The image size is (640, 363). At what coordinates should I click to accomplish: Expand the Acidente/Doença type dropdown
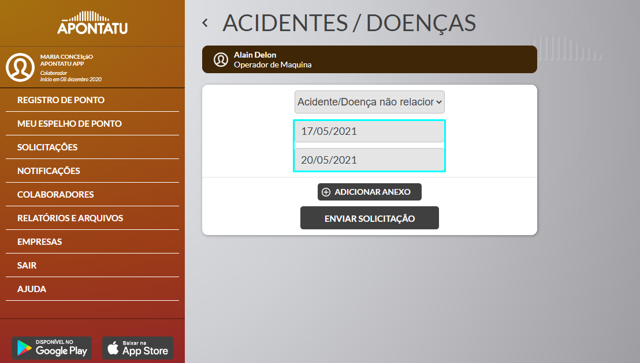click(x=370, y=102)
